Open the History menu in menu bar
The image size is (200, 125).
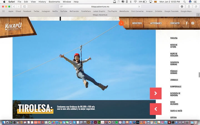pos(42,2)
